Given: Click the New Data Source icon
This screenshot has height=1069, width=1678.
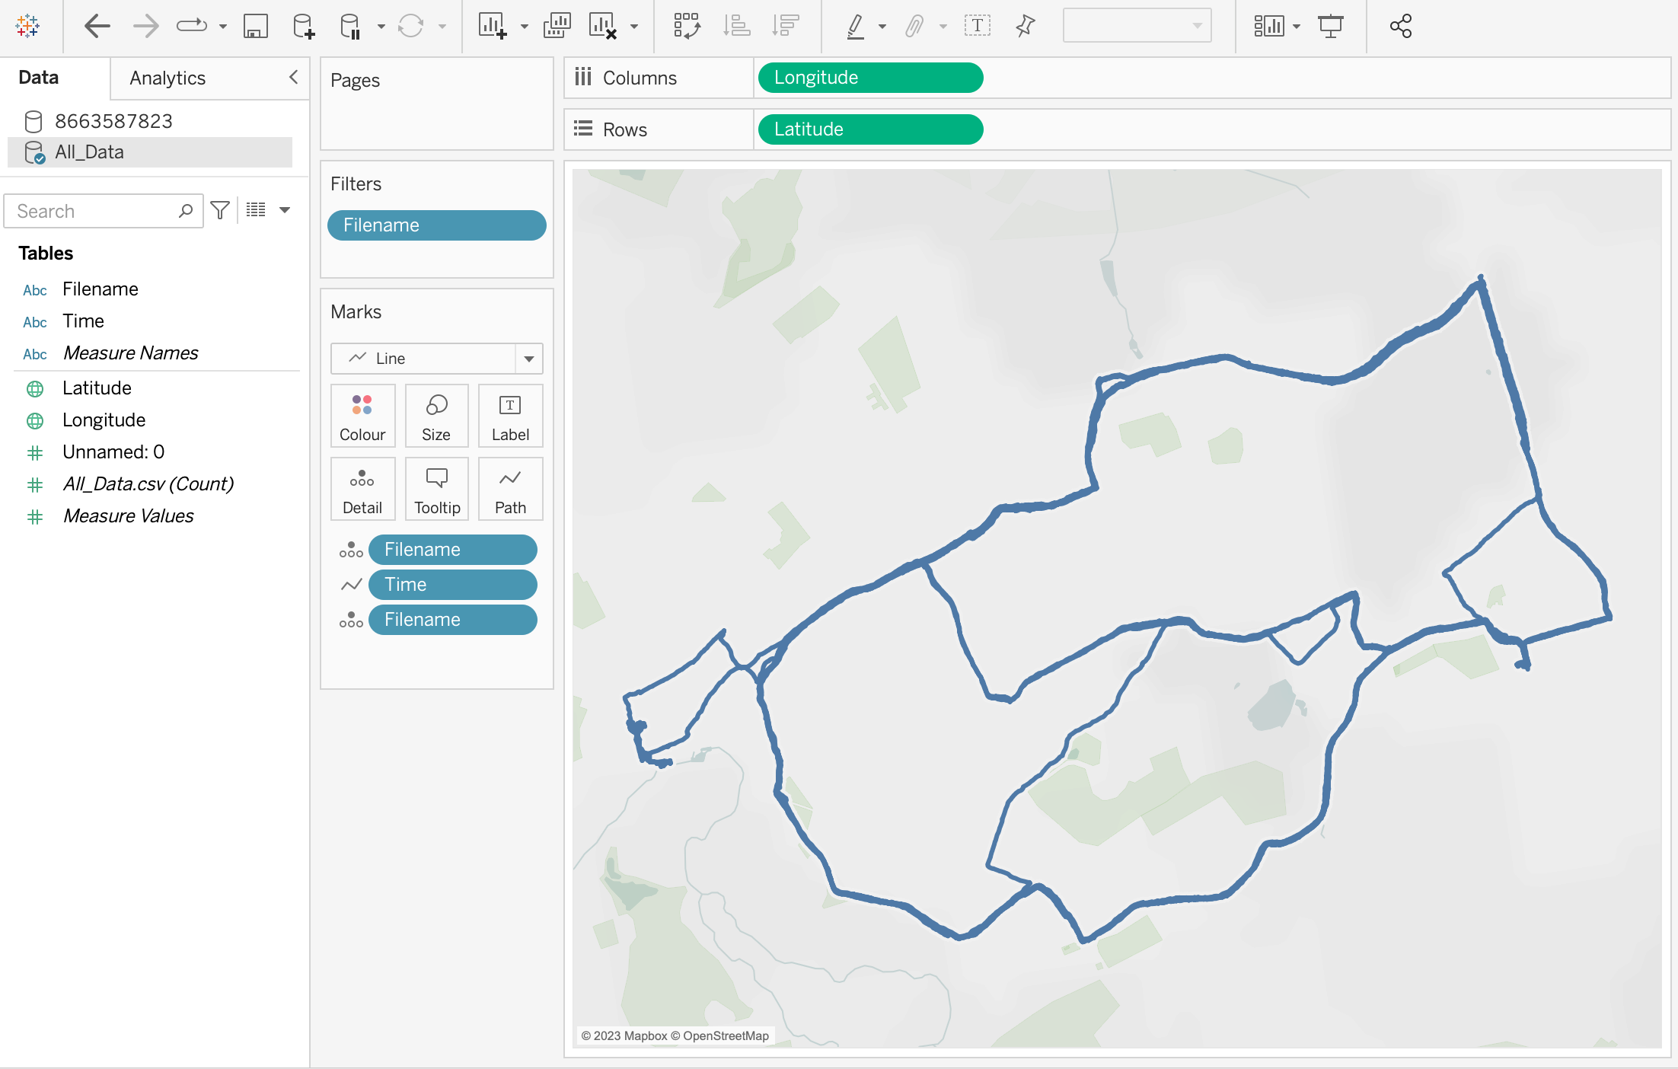Looking at the screenshot, I should point(303,27).
